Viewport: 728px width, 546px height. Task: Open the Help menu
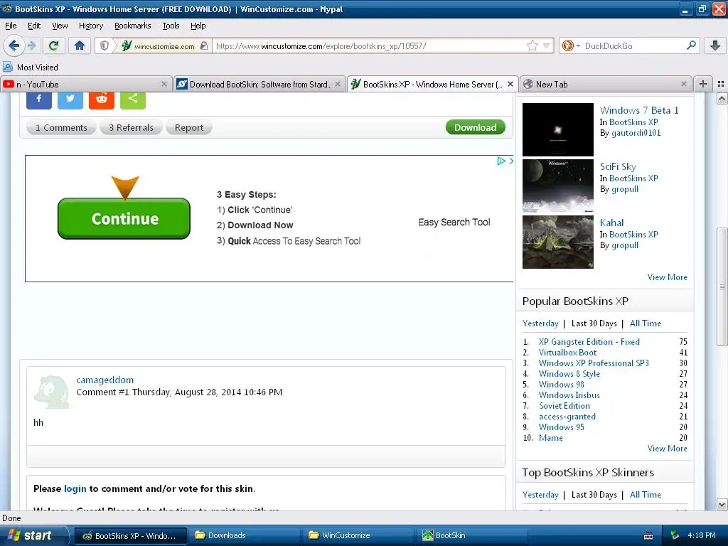[198, 26]
